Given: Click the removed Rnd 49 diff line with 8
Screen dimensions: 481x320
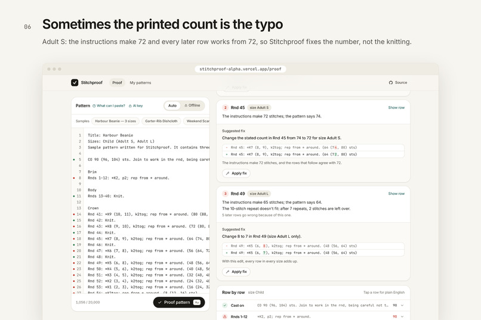Looking at the screenshot, I should (313, 246).
